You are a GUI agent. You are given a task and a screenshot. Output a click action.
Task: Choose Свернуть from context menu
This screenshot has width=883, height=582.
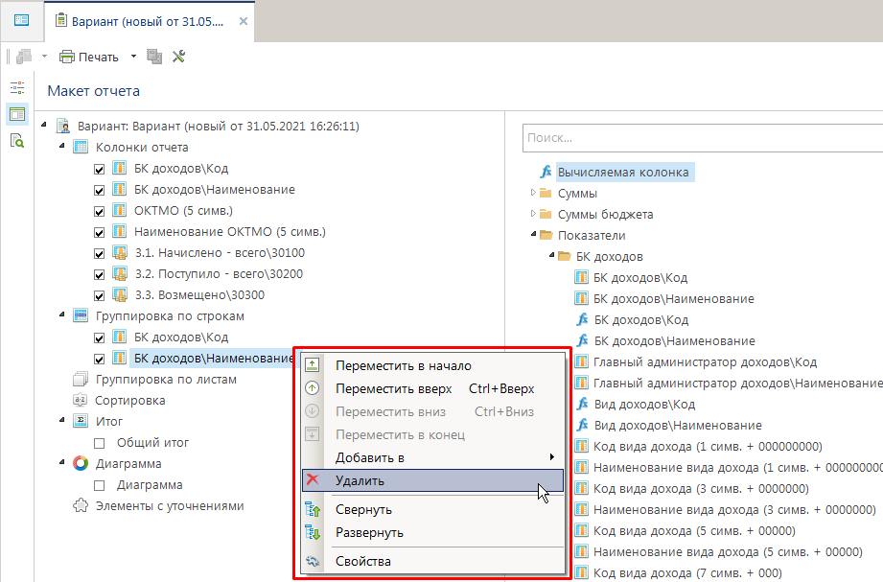[x=432, y=509]
